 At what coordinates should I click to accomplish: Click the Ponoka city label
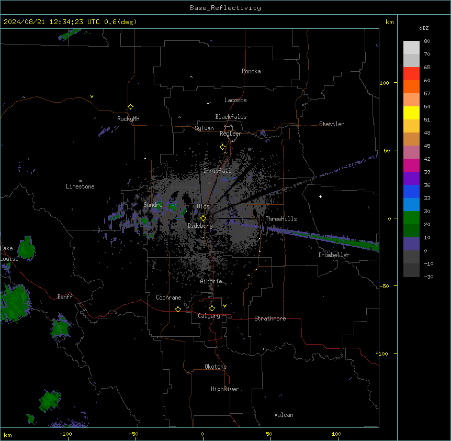tap(251, 71)
